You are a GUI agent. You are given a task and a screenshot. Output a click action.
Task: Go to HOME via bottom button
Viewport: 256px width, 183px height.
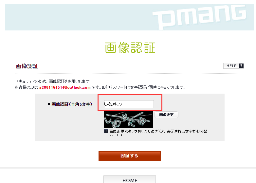(x=130, y=180)
